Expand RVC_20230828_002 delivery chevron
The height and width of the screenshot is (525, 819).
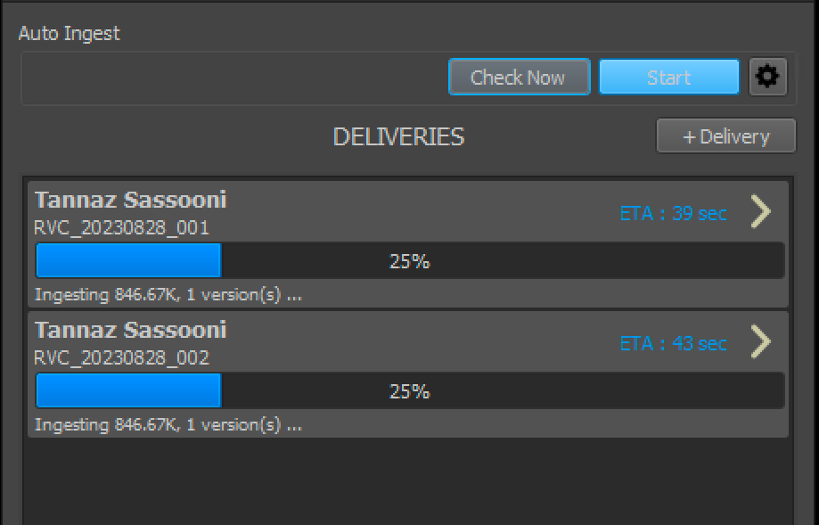click(x=761, y=341)
